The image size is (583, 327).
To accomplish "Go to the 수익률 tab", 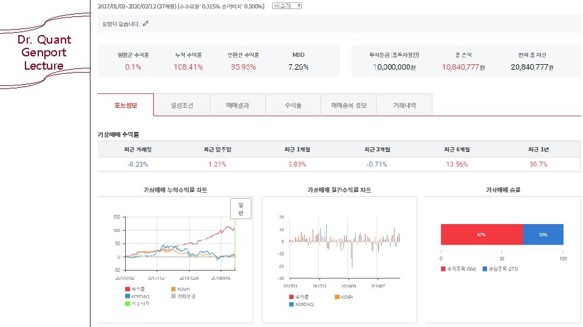I will pos(293,105).
